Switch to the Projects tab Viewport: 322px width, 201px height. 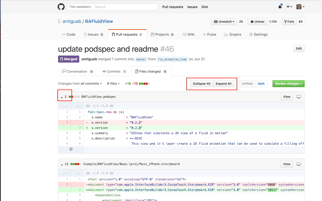click(x=162, y=34)
